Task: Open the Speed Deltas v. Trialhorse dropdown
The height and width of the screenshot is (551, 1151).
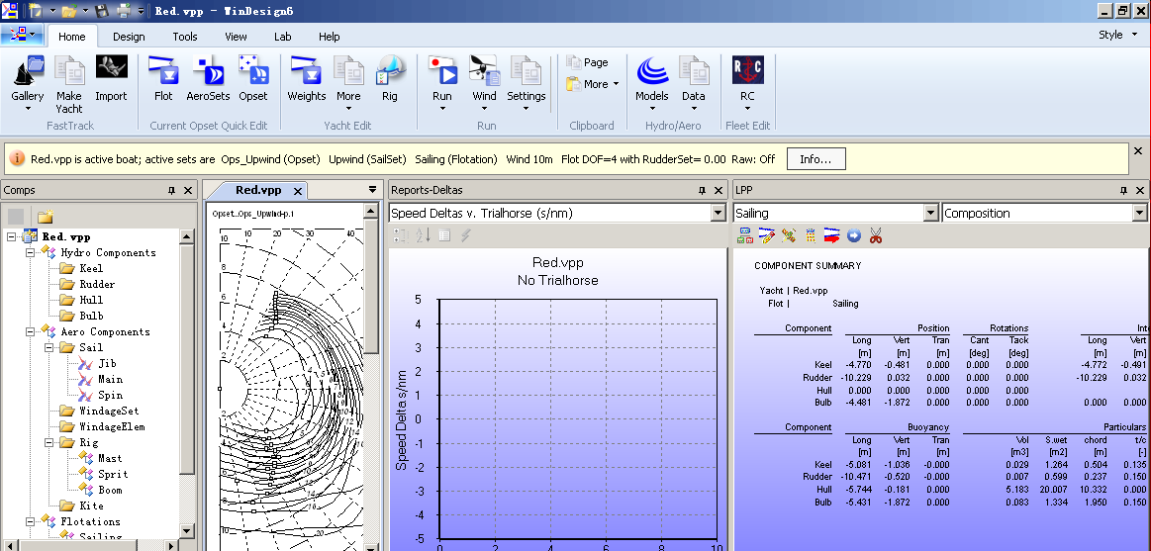Action: tap(718, 213)
